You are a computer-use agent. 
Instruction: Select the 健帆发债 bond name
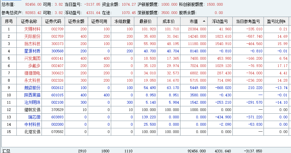point(32,110)
